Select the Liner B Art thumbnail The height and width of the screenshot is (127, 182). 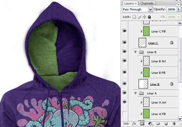coord(146,61)
